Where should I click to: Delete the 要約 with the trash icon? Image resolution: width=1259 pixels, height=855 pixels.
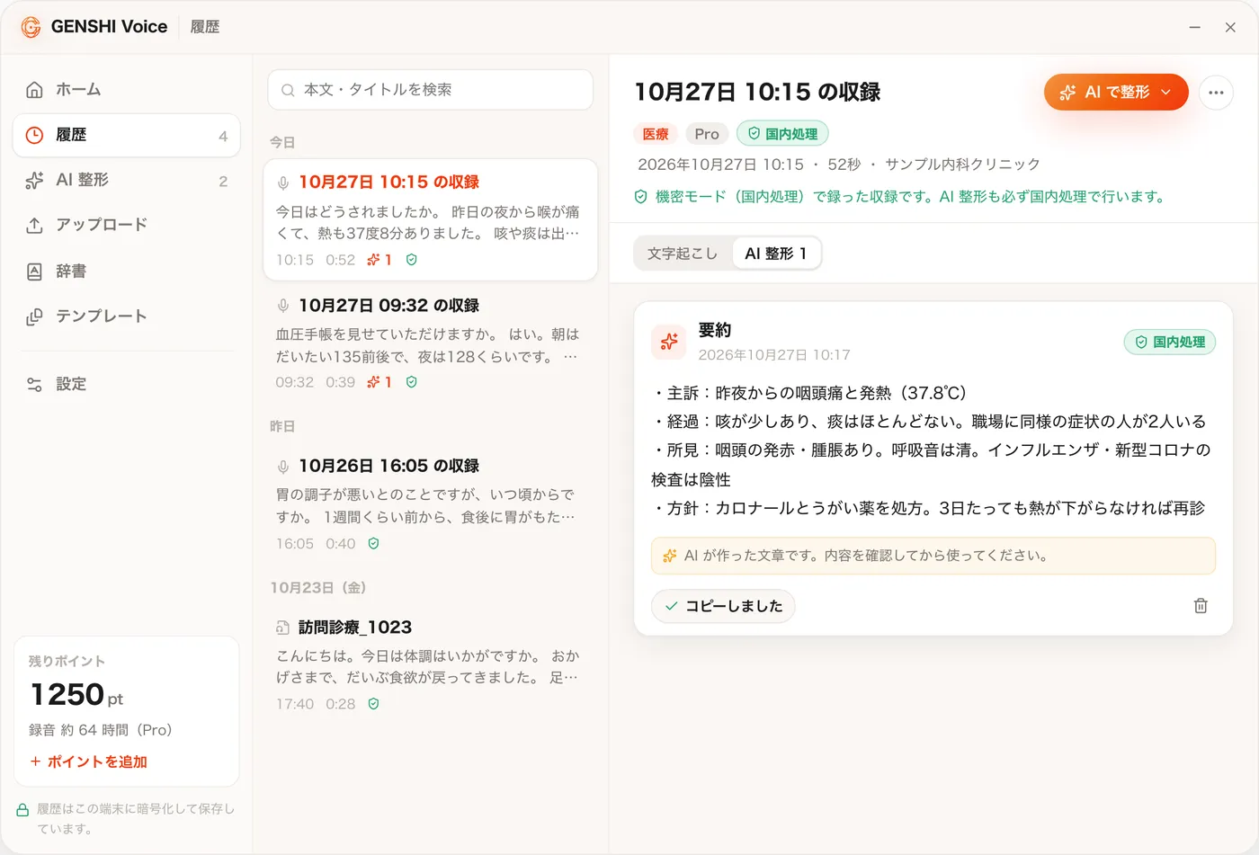click(x=1201, y=606)
